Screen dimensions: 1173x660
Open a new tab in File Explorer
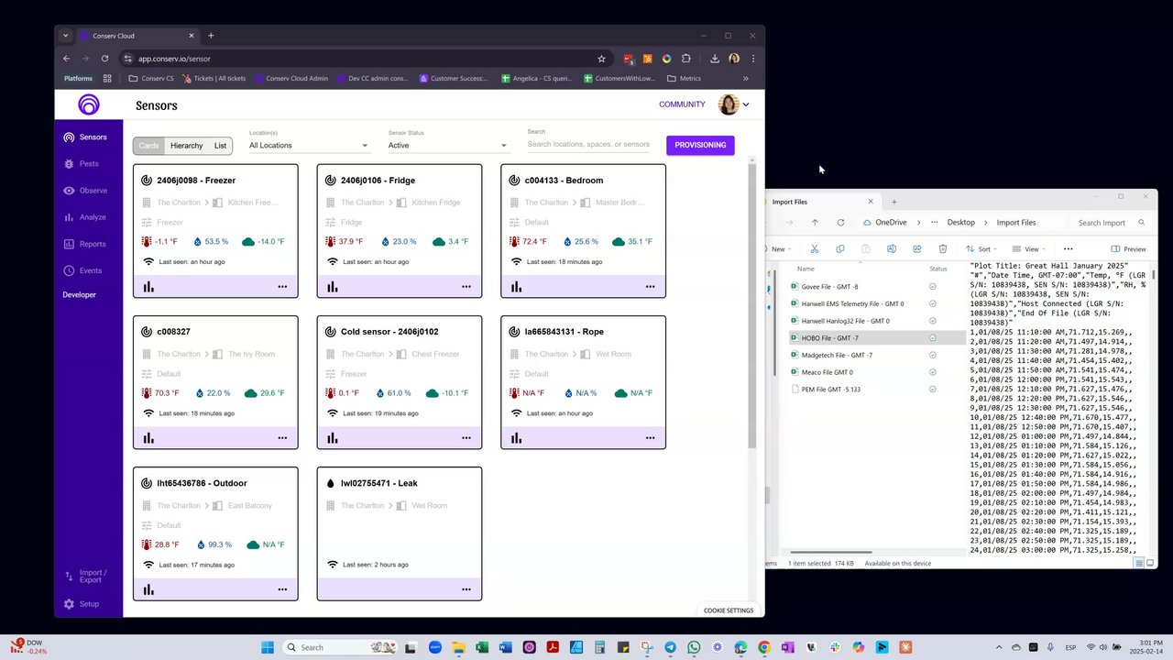point(894,202)
